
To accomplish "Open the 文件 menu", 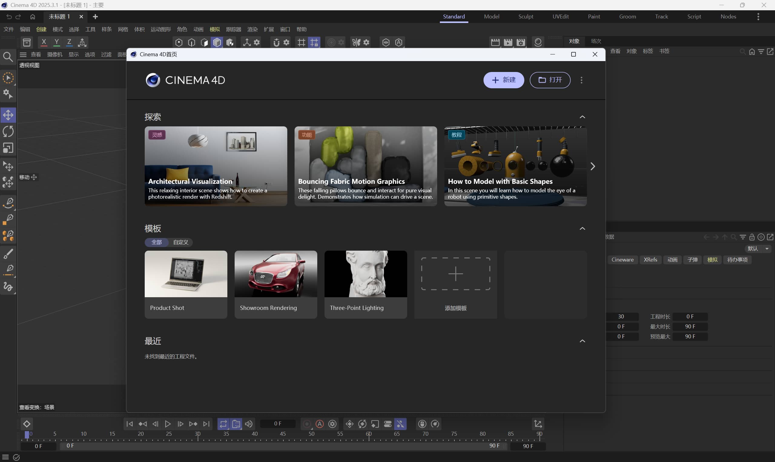I will click(x=9, y=29).
